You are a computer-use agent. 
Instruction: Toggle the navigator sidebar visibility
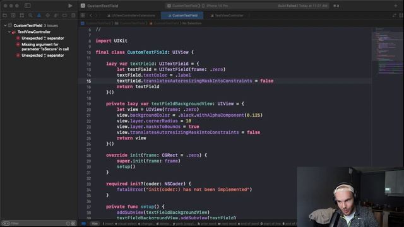[28, 6]
